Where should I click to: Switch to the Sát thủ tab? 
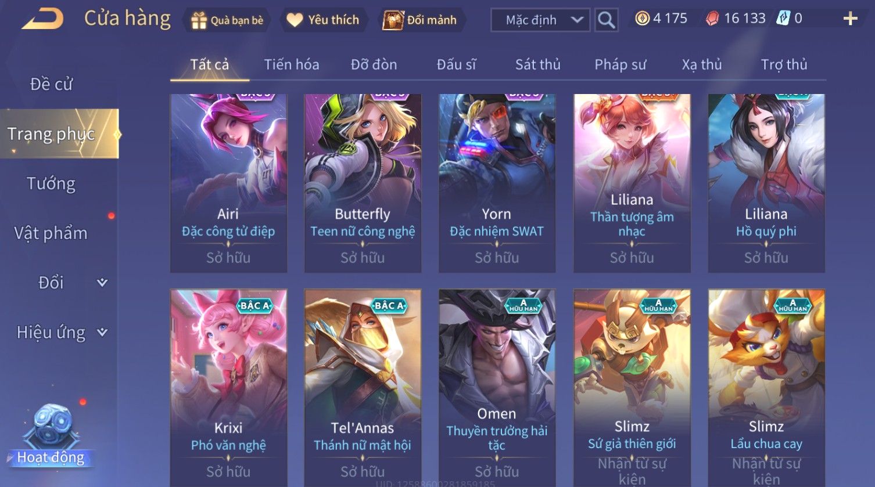538,64
